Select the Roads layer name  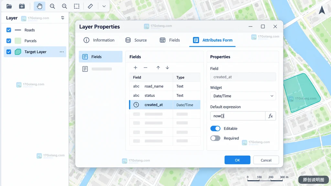[x=29, y=30]
